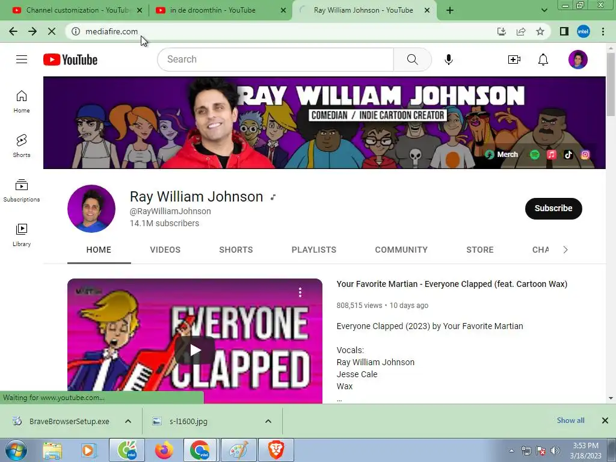
Task: Bookmark this tab with star
Action: [540, 31]
